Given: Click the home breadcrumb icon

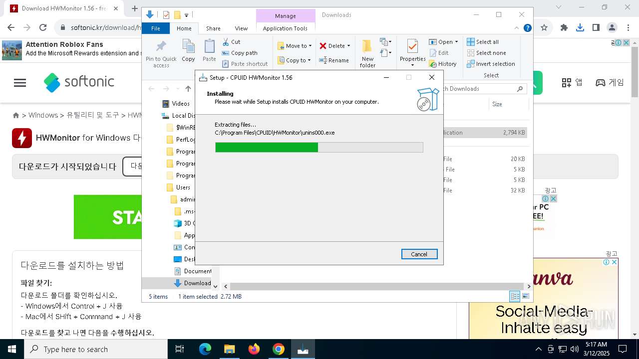Looking at the screenshot, I should tap(16, 115).
